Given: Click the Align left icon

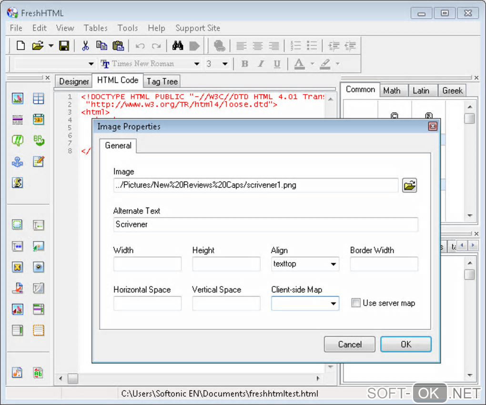Looking at the screenshot, I should pos(242,46).
